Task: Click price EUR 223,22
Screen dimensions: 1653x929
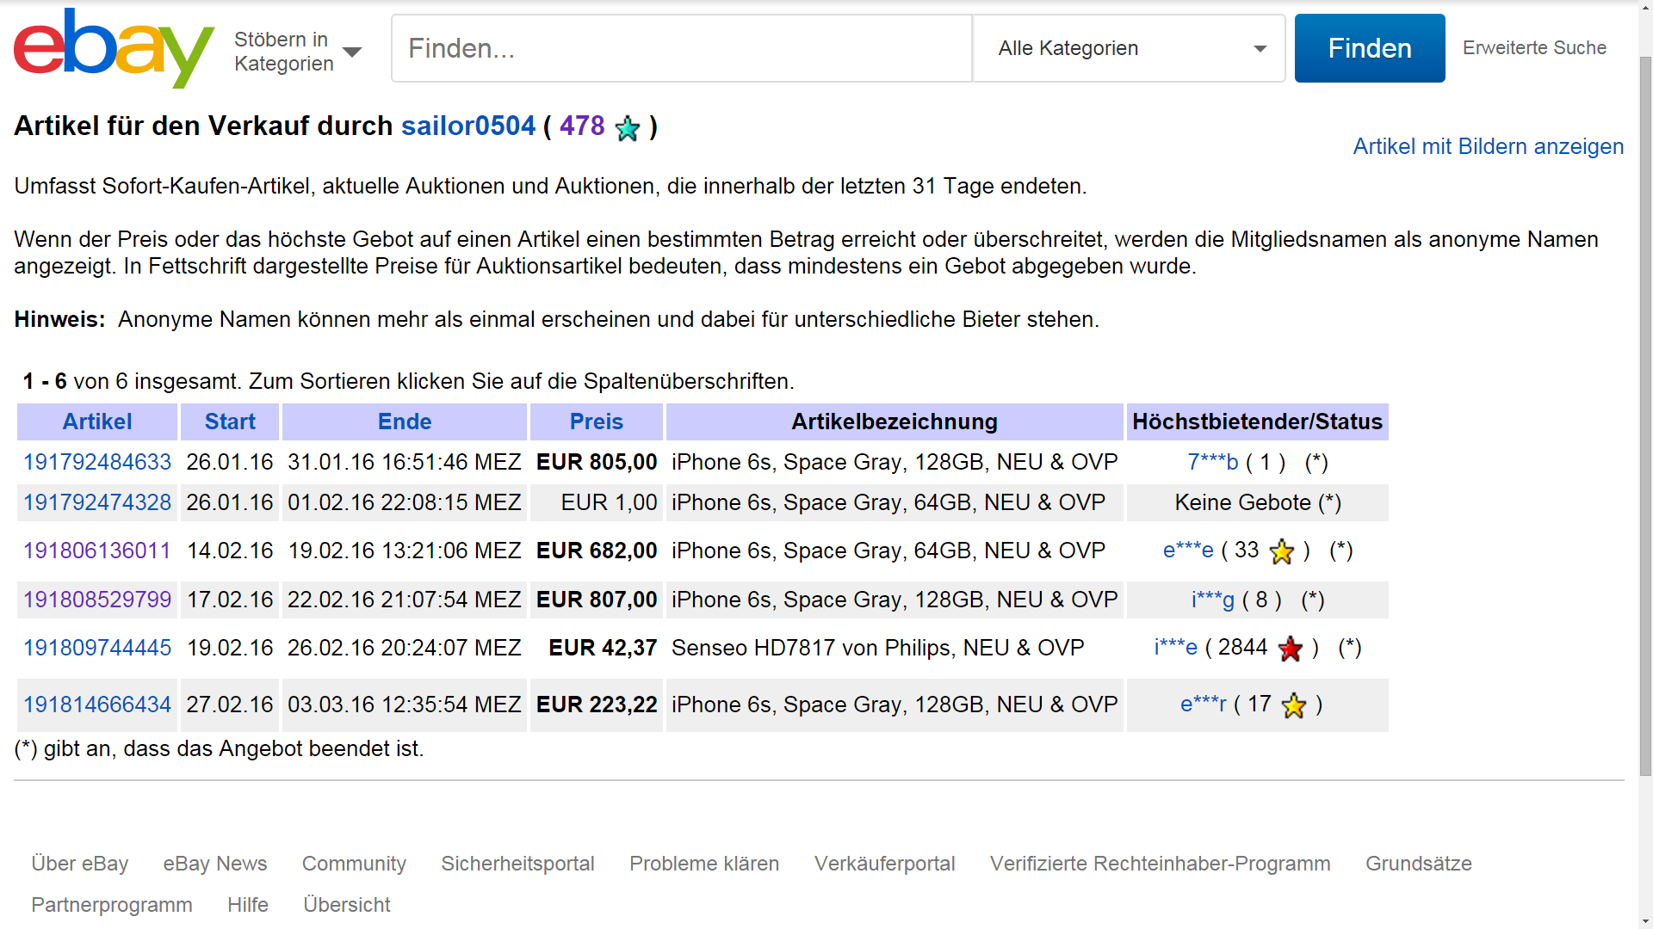Action: tap(597, 704)
